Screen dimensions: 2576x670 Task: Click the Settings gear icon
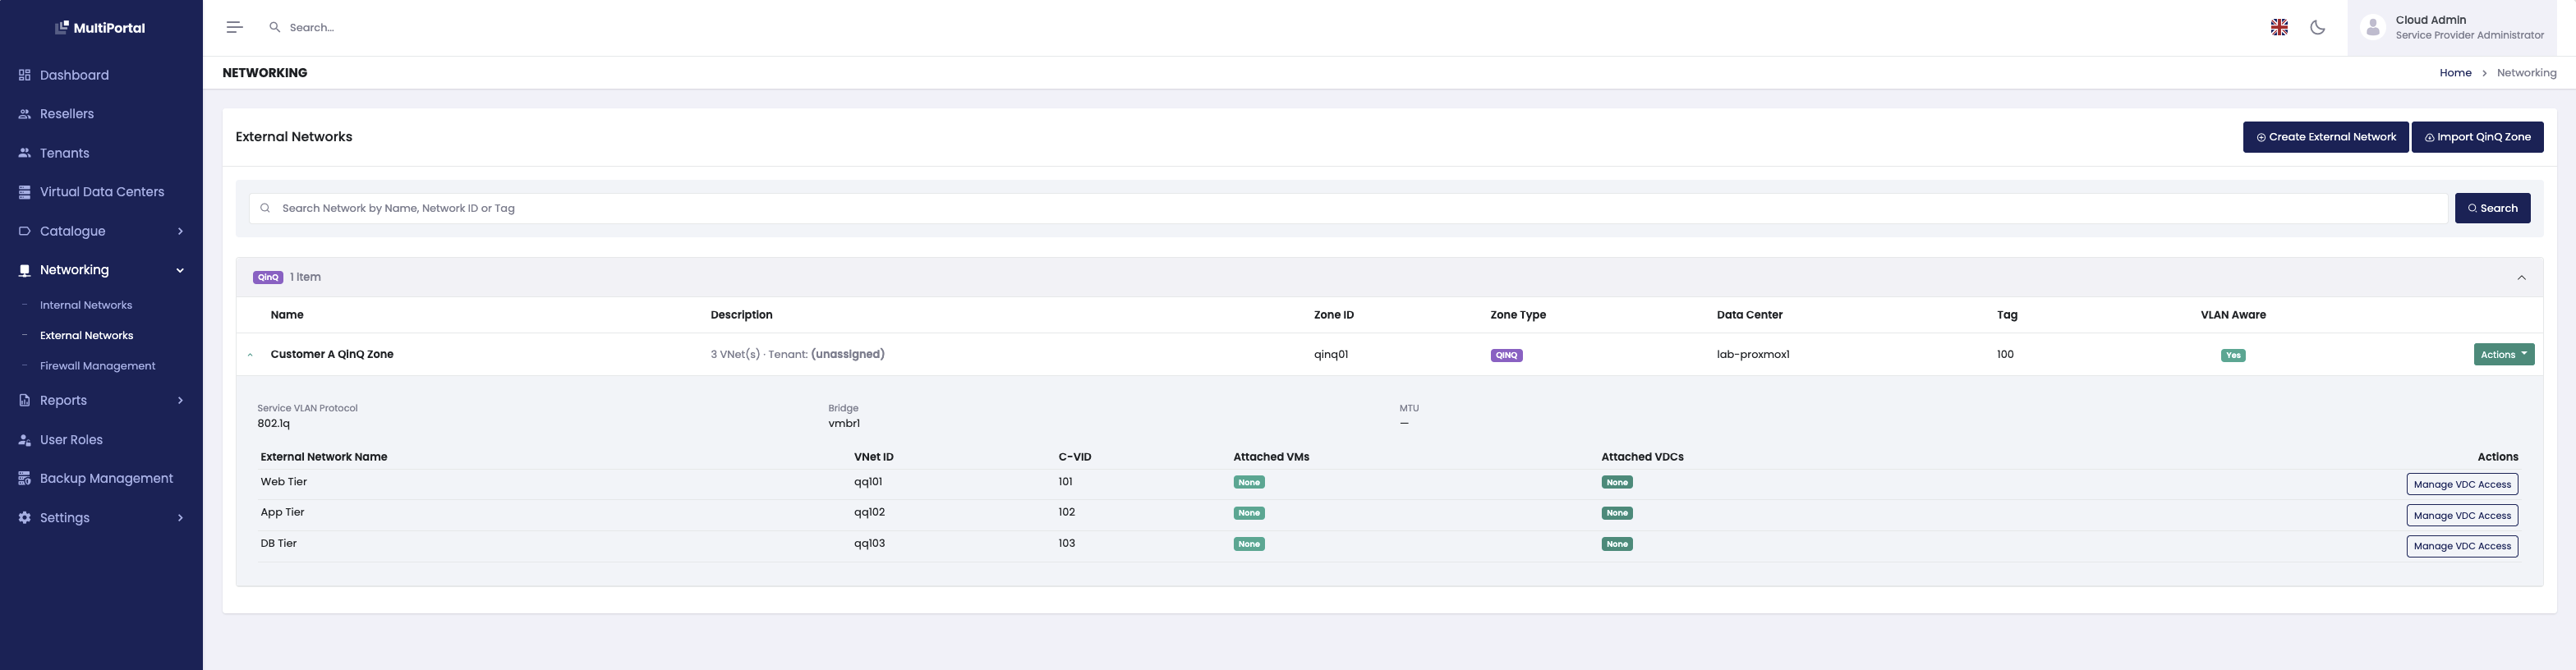(x=25, y=518)
